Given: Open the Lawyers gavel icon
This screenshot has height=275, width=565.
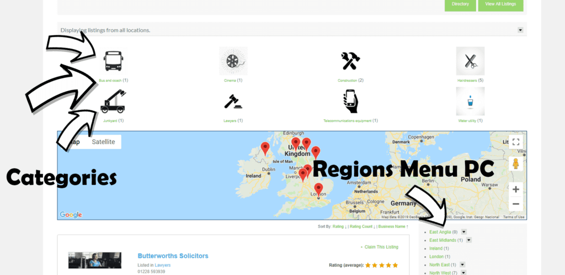Looking at the screenshot, I should pos(233,101).
